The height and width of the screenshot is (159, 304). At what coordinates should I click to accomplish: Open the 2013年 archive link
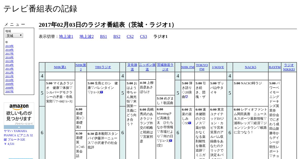9,69
